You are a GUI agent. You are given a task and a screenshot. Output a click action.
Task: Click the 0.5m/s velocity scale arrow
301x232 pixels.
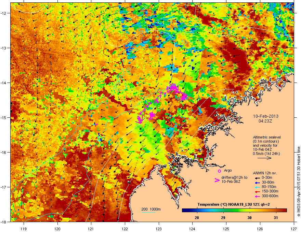264,158
